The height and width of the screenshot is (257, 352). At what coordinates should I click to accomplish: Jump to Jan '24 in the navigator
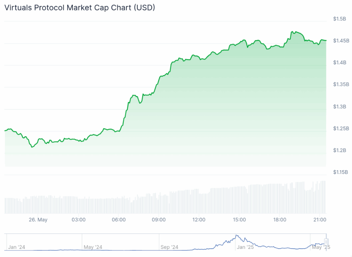16,247
